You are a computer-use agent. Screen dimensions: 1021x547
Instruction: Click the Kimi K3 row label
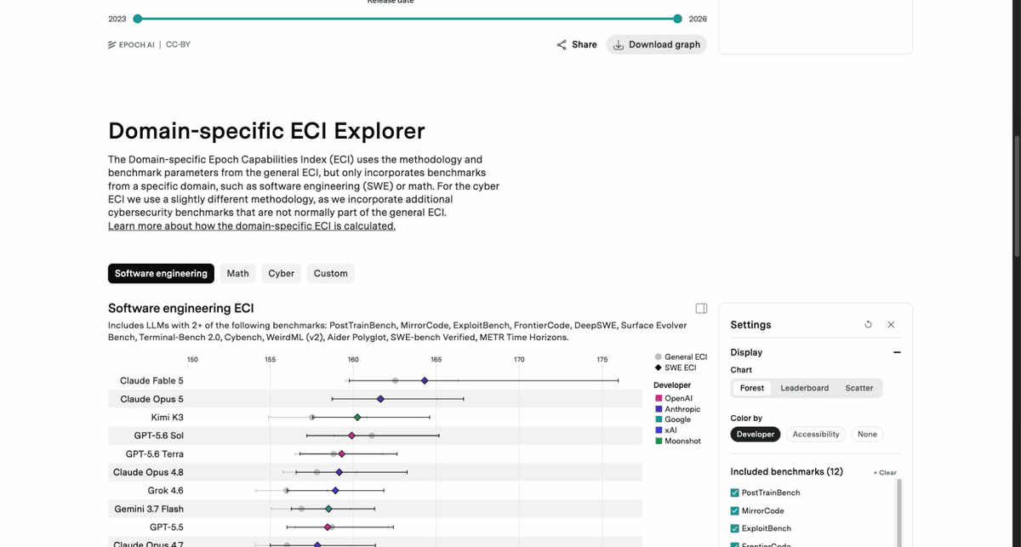166,417
